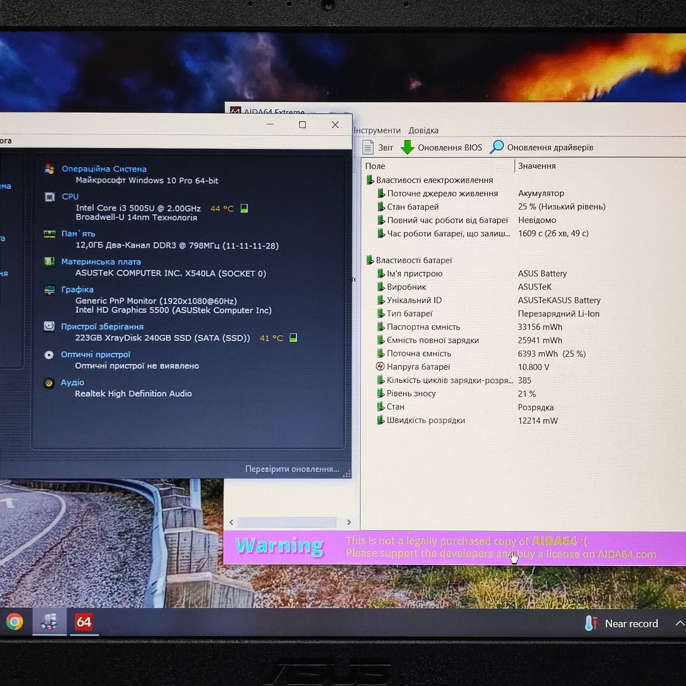Click the green arrow BIOS update icon
Image resolution: width=686 pixels, height=686 pixels.
click(x=408, y=147)
